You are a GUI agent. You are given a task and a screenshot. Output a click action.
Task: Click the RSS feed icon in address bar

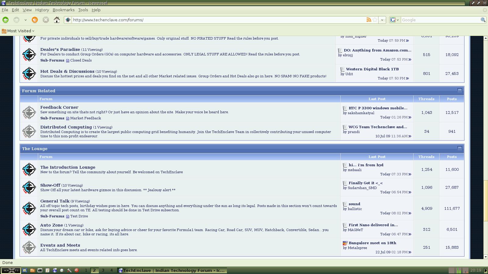369,20
